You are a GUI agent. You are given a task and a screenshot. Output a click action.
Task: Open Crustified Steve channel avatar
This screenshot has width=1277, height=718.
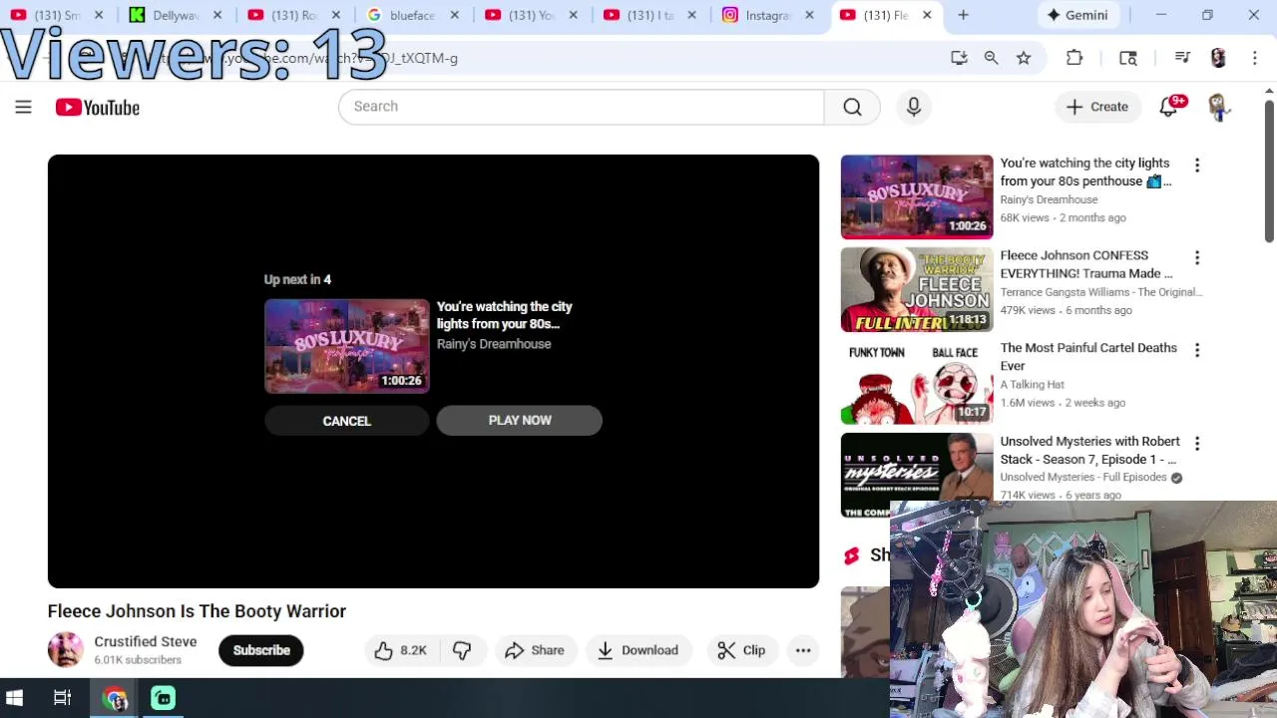pyautogui.click(x=65, y=650)
